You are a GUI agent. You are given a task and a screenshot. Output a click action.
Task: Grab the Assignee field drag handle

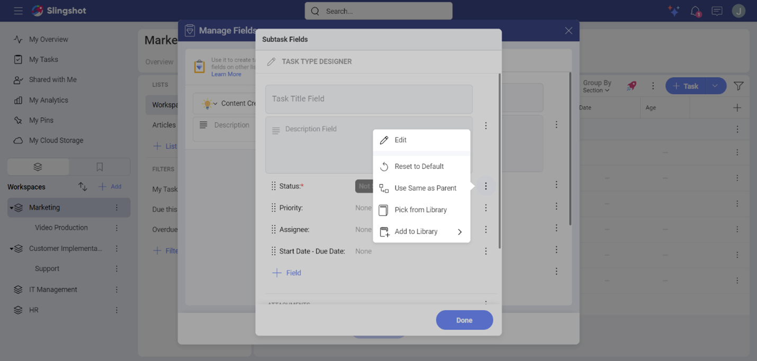tap(273, 230)
